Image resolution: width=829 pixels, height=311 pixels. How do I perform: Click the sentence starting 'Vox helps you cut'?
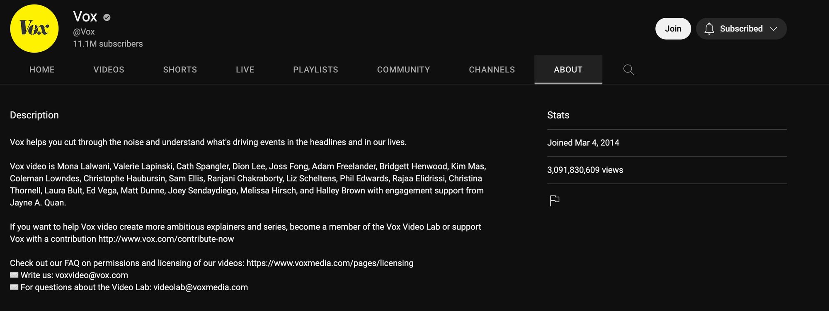tap(208, 142)
